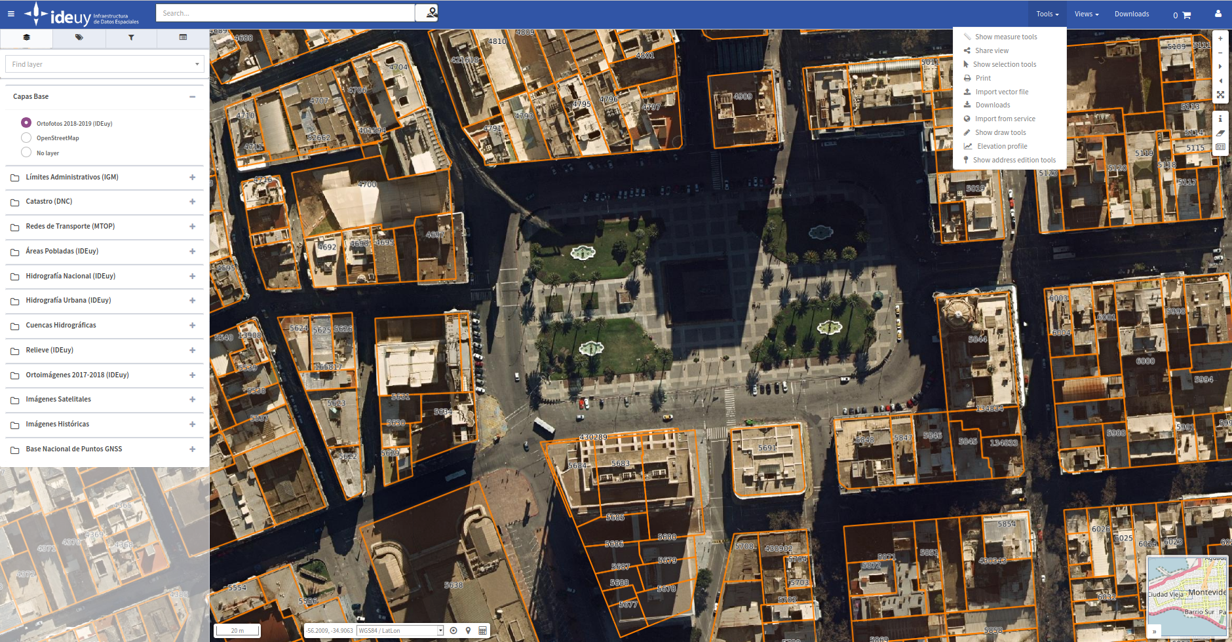Click the user account icon
The image size is (1232, 642).
(1218, 14)
